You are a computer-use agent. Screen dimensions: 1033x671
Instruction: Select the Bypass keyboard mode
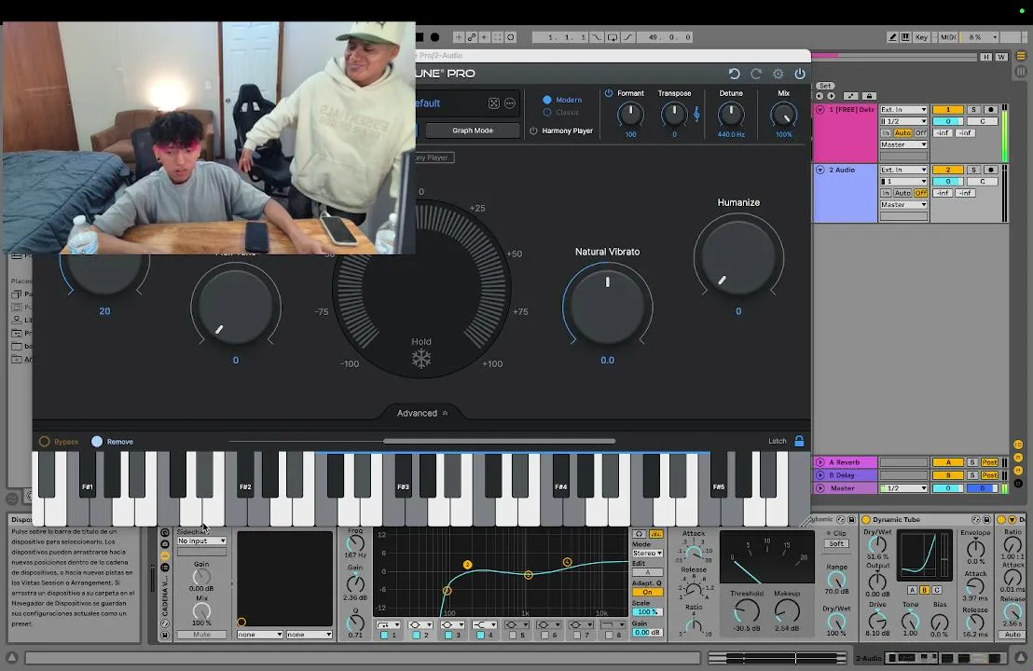point(45,442)
